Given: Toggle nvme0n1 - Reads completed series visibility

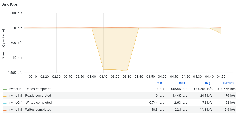Looking at the screenshot, I should (x=30, y=89).
